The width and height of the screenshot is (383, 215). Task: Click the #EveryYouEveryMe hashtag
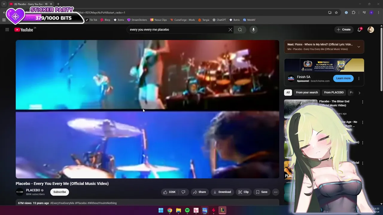tap(62, 203)
